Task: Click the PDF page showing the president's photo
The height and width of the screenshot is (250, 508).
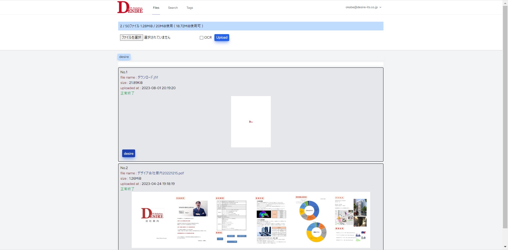Action: (x=192, y=220)
